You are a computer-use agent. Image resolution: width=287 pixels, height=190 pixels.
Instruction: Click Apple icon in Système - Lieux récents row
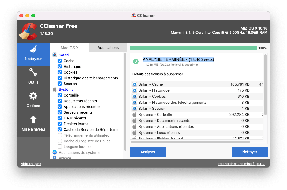tap(135, 133)
